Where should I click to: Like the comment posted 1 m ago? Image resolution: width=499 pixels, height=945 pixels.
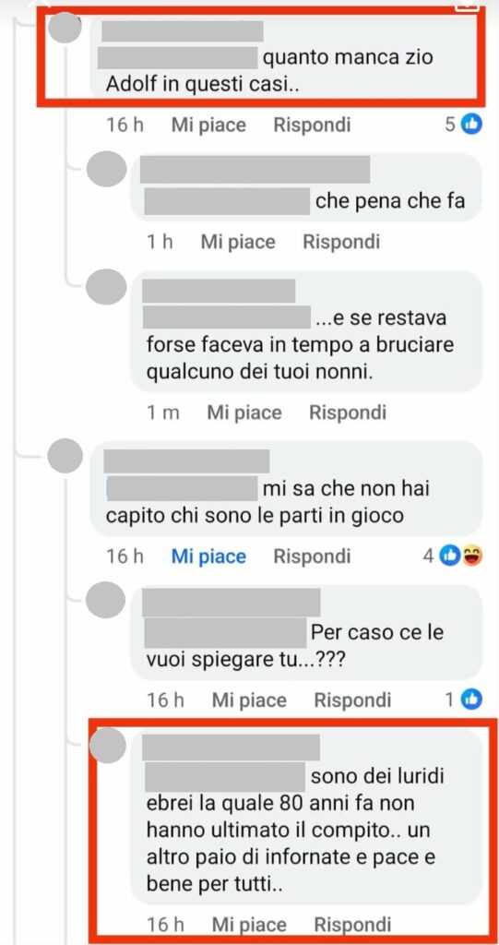(244, 413)
